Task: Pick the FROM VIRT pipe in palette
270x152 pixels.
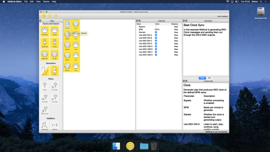Action: coord(45,54)
